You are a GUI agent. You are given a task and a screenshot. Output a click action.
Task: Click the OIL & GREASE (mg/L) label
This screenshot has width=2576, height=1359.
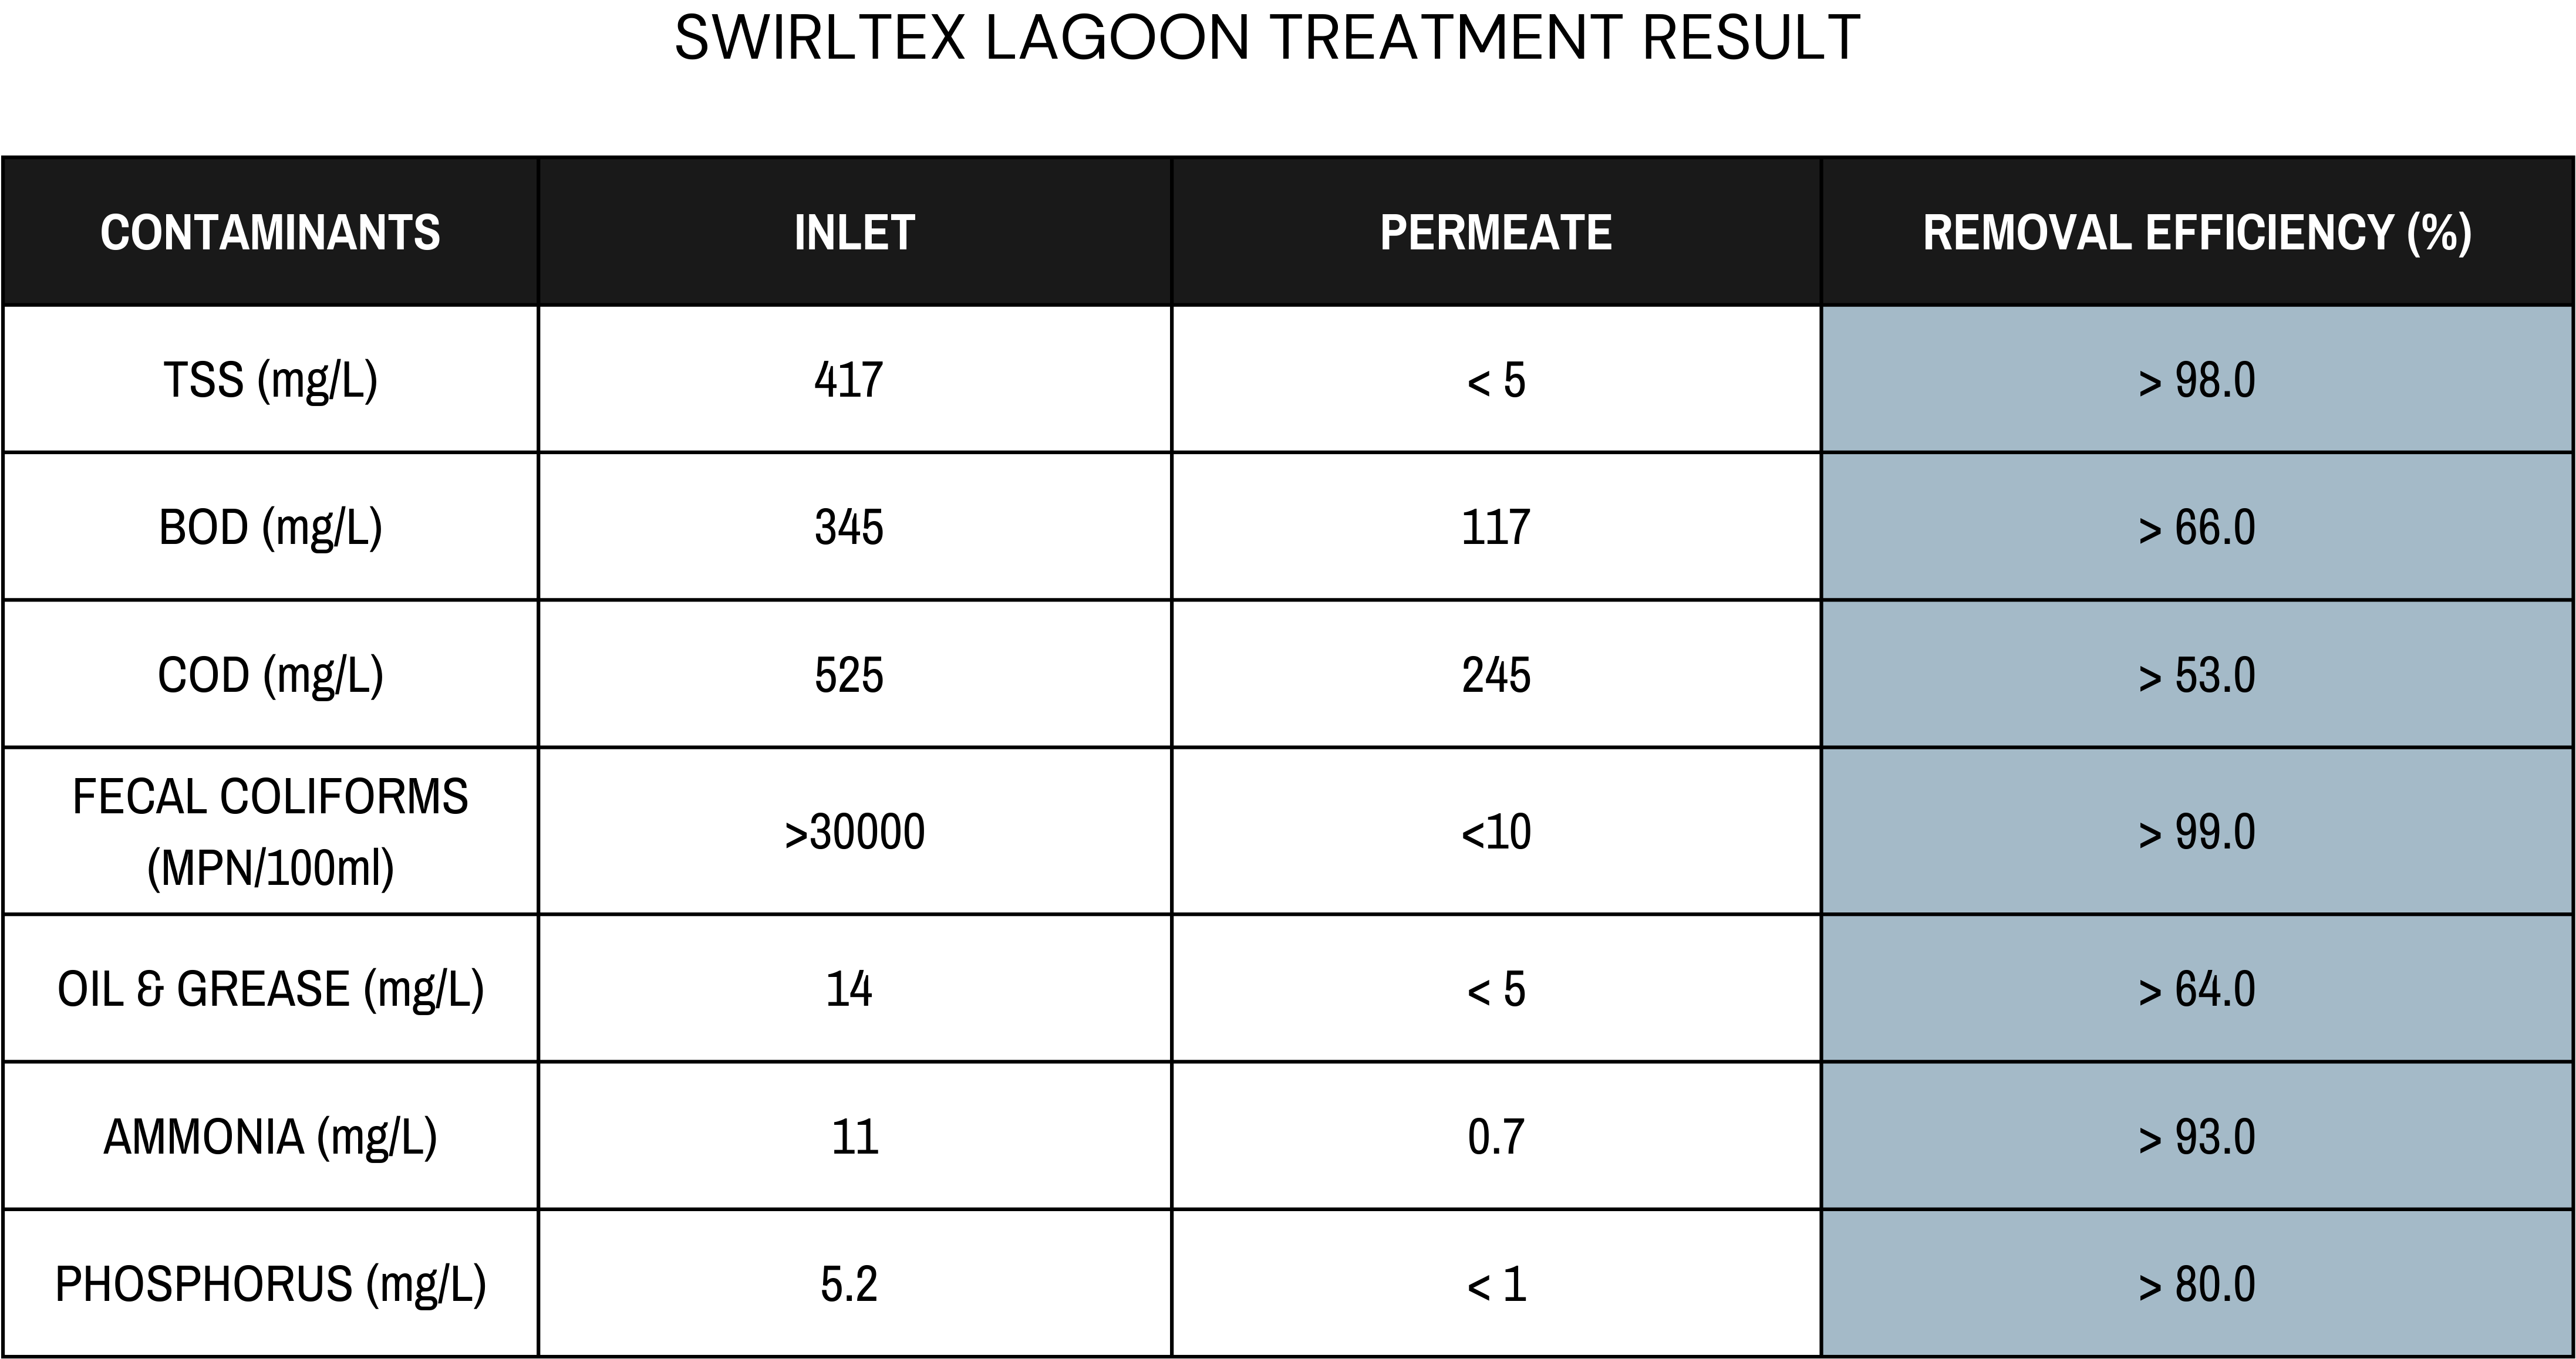(x=270, y=989)
